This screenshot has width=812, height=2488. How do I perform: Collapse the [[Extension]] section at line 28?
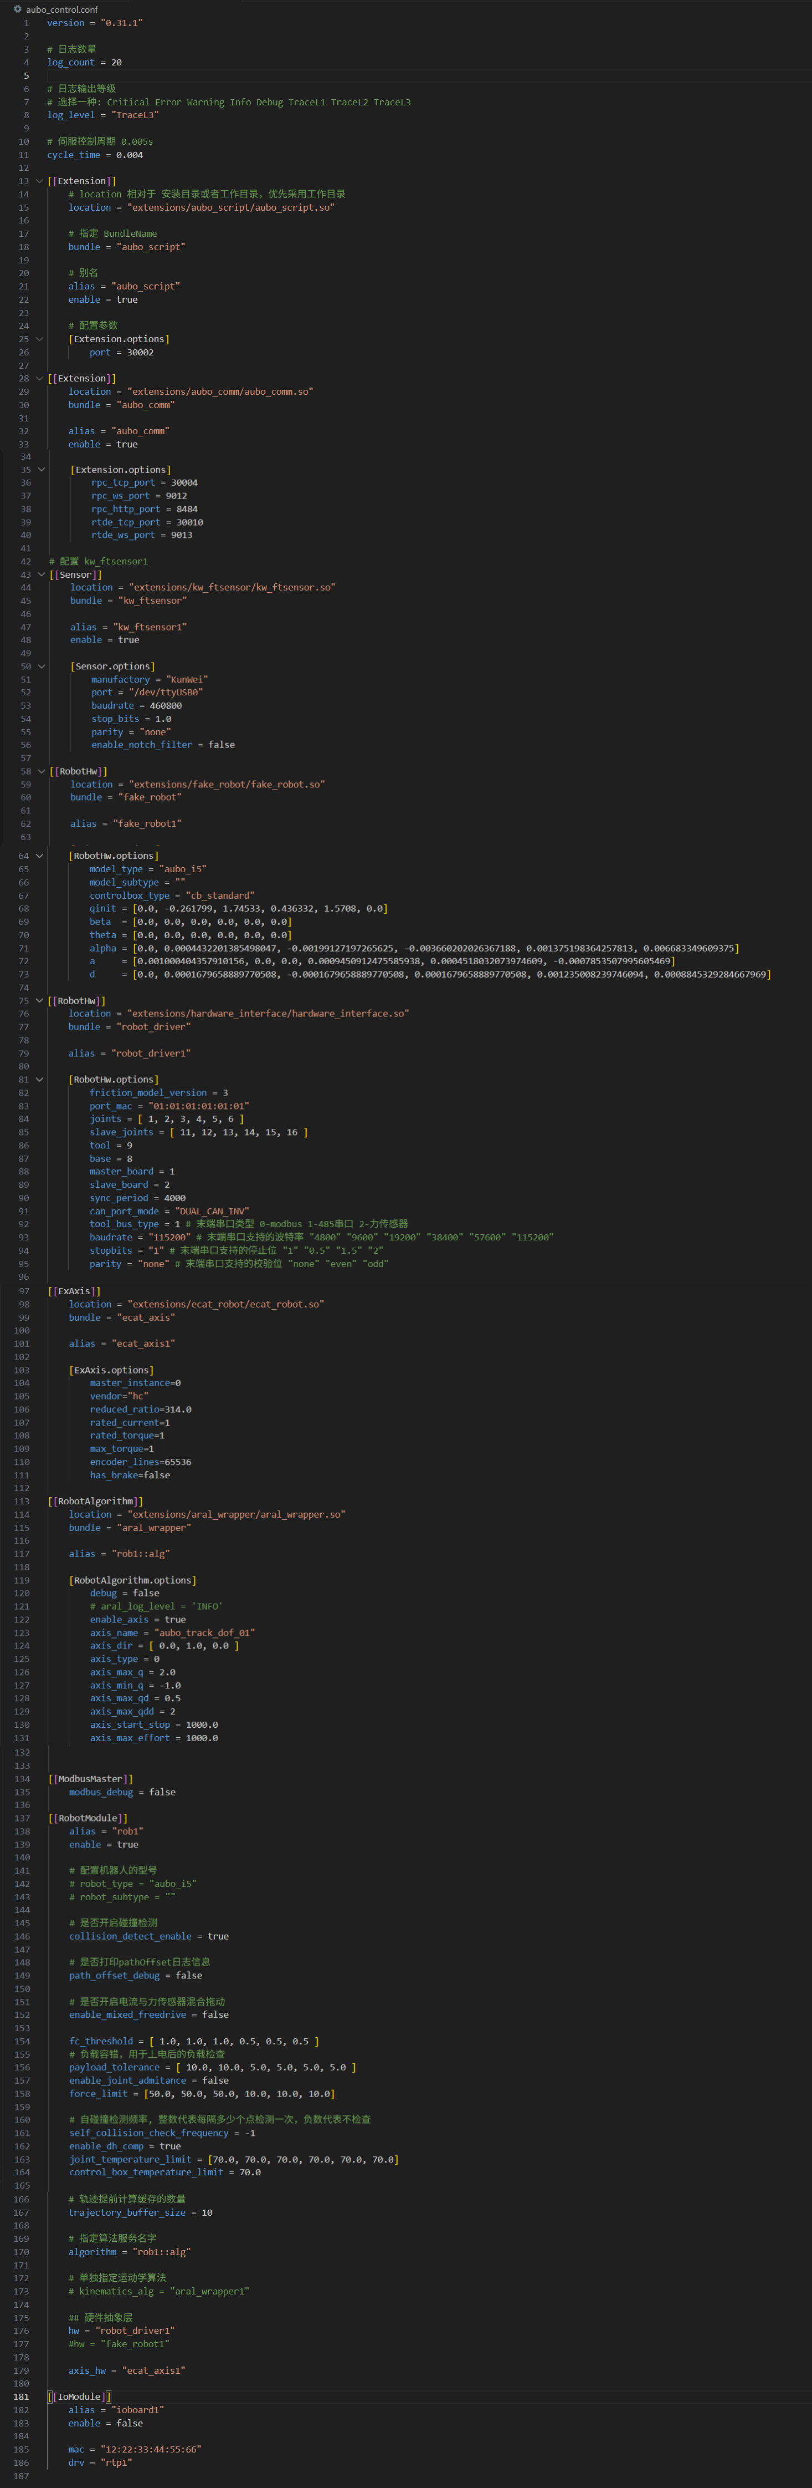click(x=39, y=379)
